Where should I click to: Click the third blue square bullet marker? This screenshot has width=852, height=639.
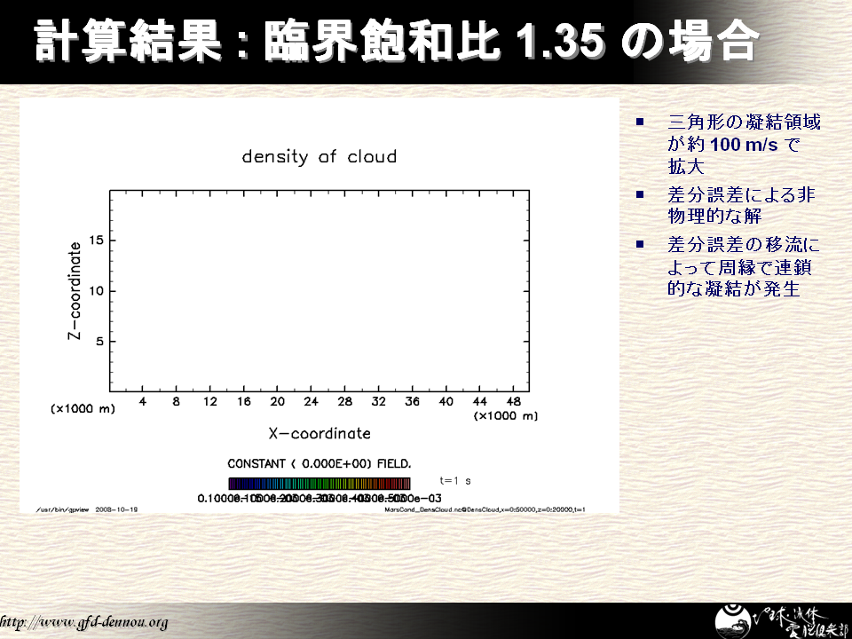click(640, 243)
